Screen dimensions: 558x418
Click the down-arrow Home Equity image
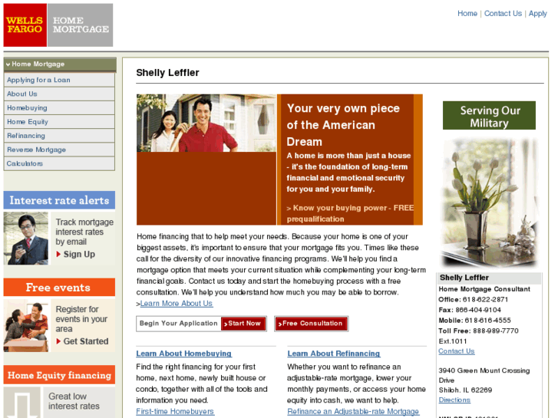click(22, 403)
